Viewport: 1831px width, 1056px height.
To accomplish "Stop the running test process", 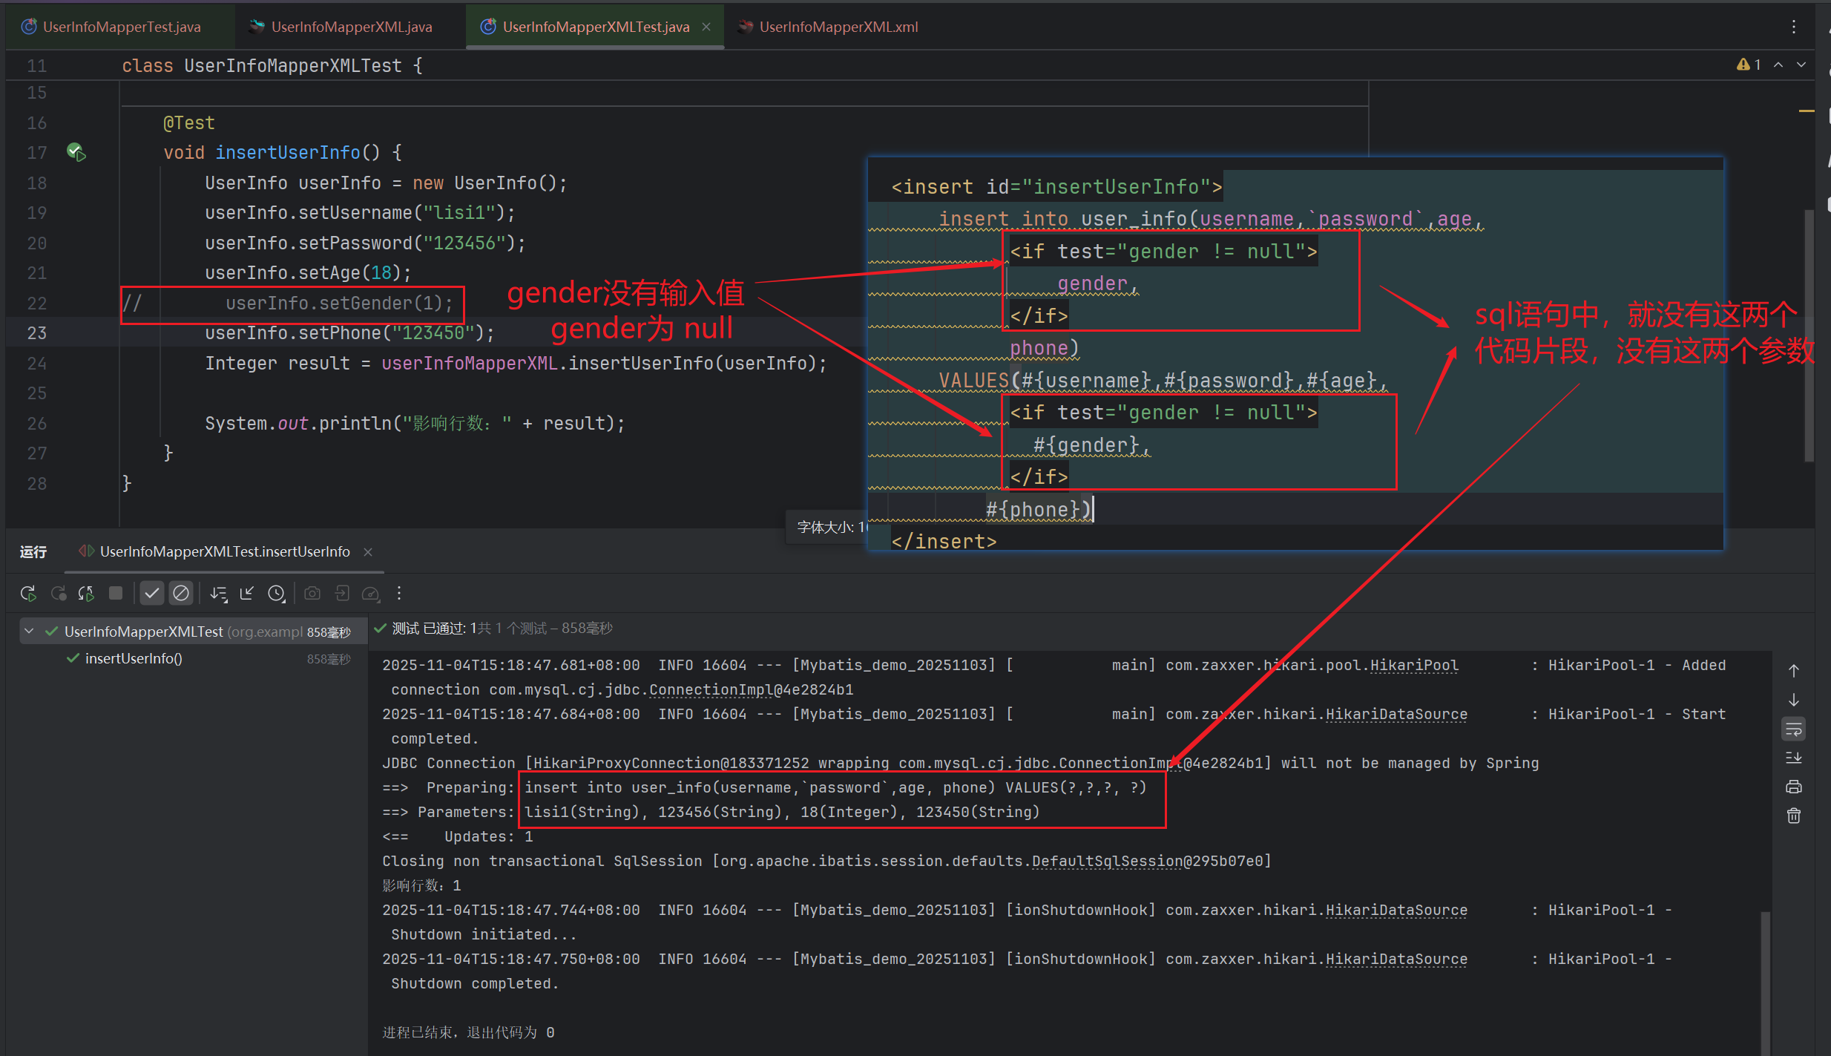I will coord(115,593).
